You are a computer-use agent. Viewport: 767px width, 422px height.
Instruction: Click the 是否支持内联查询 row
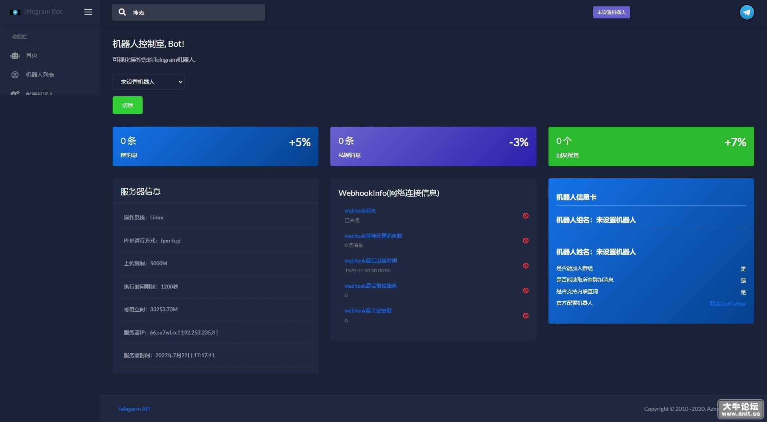(651, 292)
